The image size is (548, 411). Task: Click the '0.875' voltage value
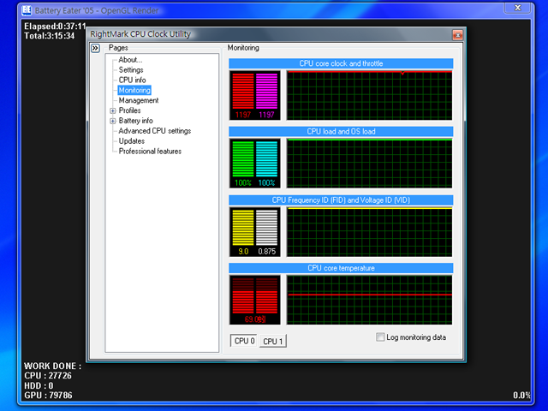[x=266, y=251]
